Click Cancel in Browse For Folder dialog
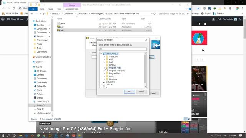Viewport: 246px width, 138px height. tap(141, 92)
